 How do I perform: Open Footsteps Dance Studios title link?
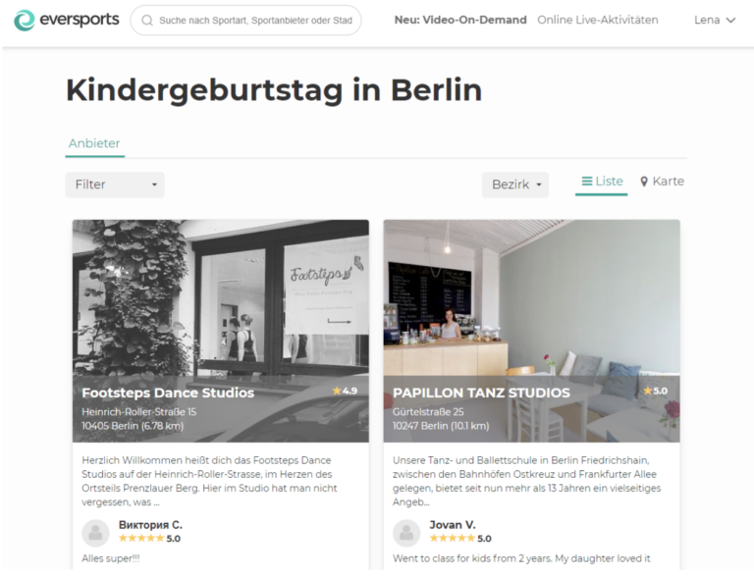pos(168,393)
